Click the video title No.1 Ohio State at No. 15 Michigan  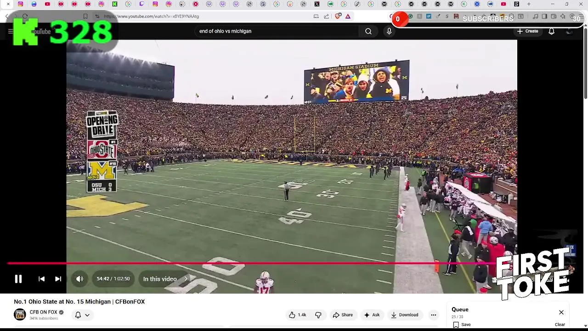coord(79,302)
